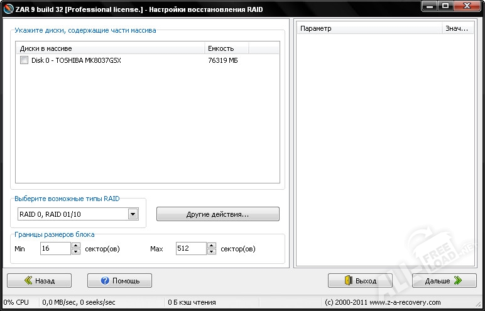Open help via Помощь button
485x311 pixels.
tap(119, 280)
